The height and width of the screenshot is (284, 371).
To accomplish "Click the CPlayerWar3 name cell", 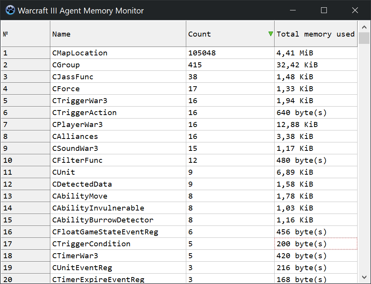I will tap(77, 125).
